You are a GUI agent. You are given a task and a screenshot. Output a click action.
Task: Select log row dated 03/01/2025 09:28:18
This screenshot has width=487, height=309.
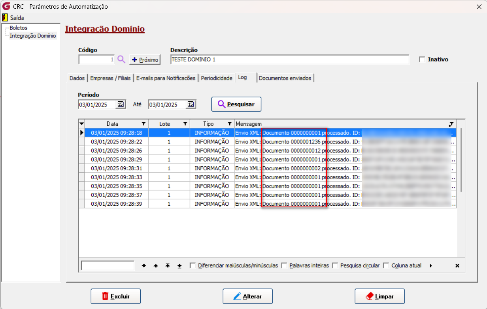tap(268, 133)
